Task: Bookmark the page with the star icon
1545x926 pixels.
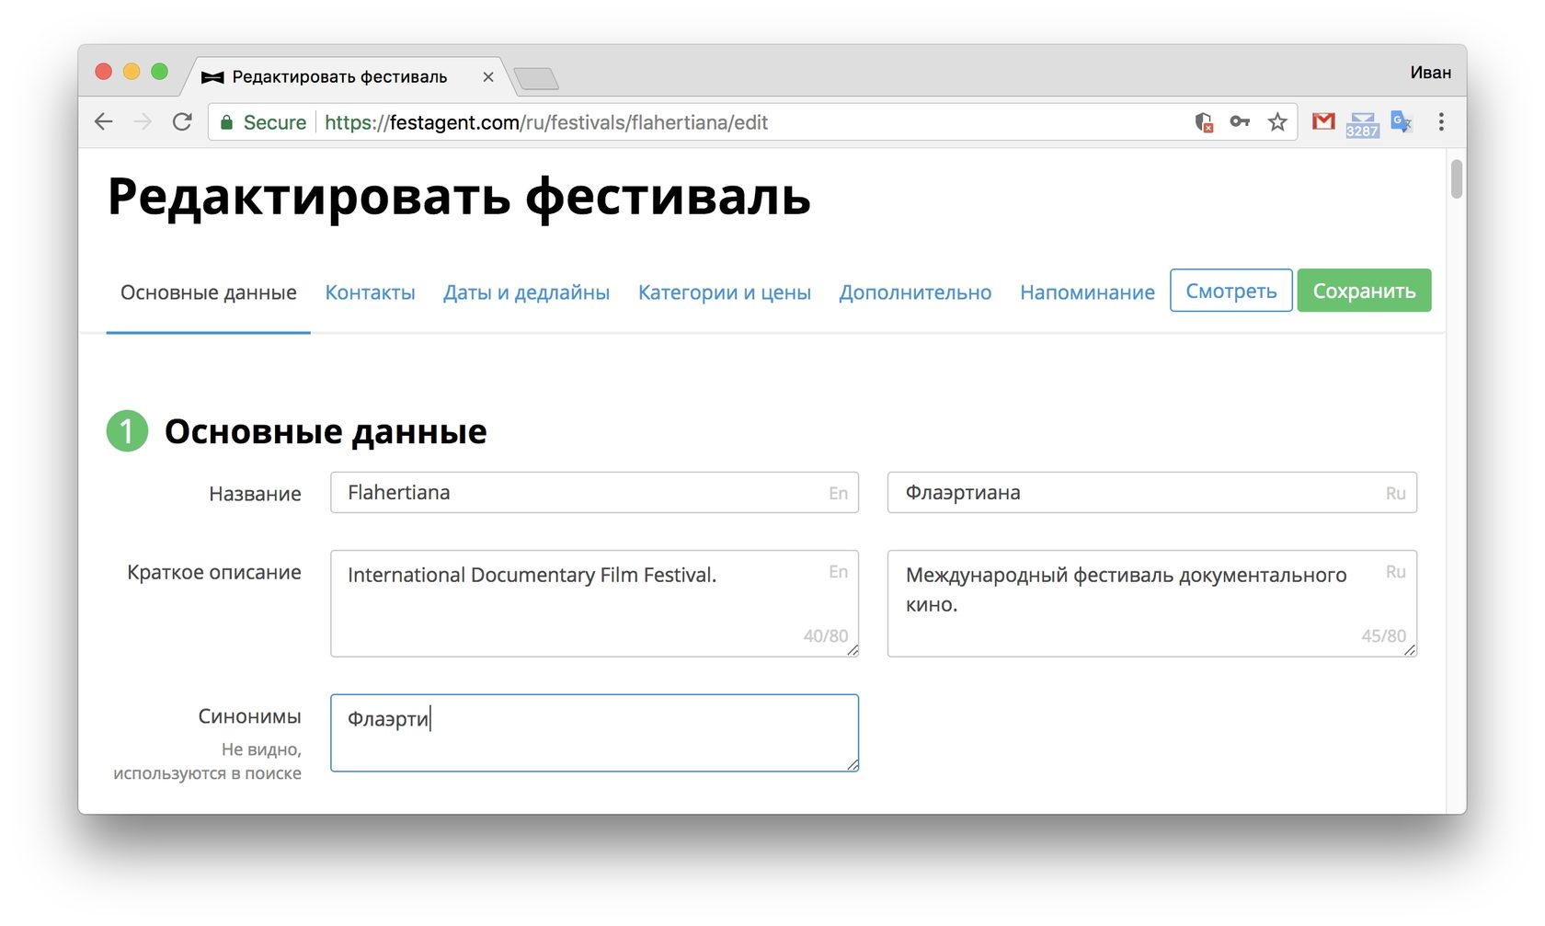Action: tap(1277, 121)
